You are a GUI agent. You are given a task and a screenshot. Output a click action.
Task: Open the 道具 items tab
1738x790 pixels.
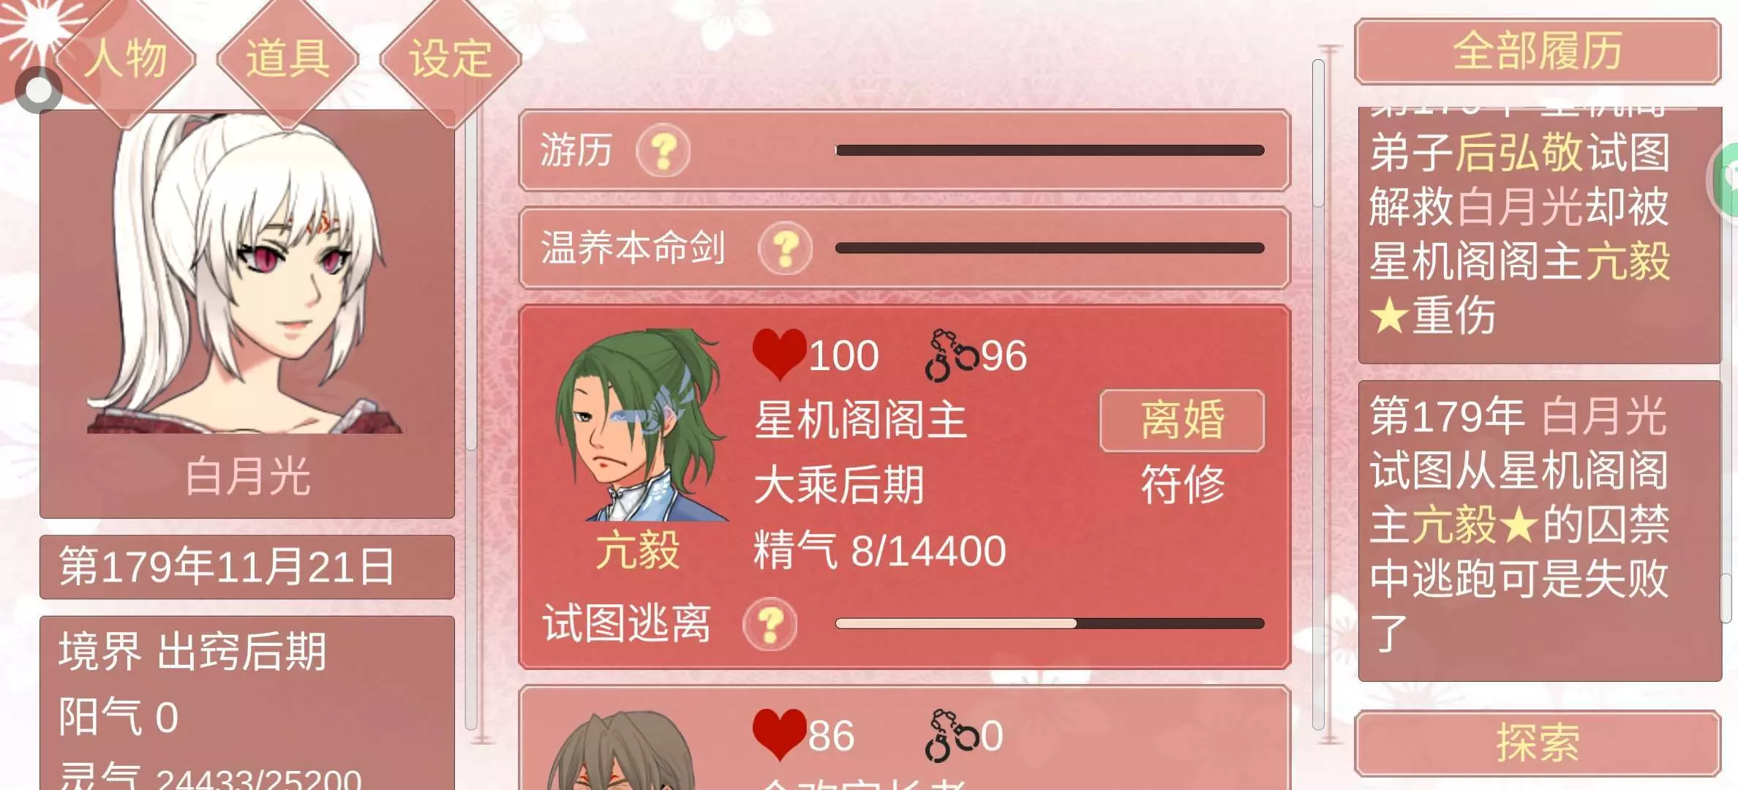pyautogui.click(x=287, y=59)
